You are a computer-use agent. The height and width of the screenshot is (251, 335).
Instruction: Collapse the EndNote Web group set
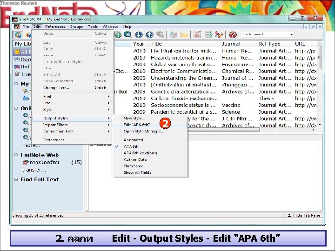click(x=16, y=155)
